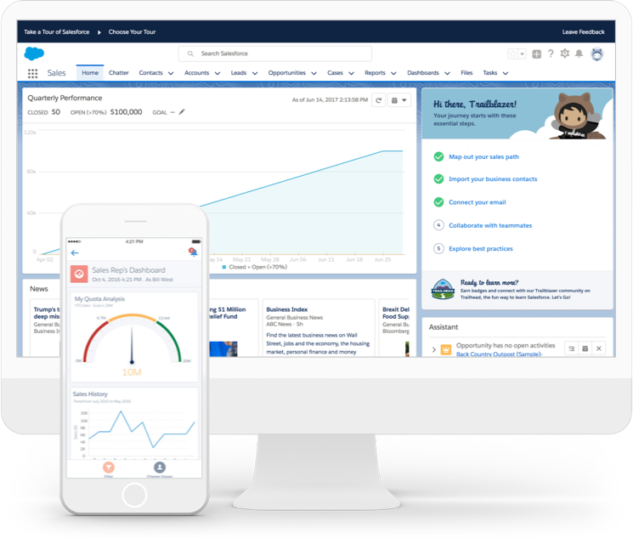Expand the Leads tab dropdown chevron
633x538 pixels.
coord(255,73)
